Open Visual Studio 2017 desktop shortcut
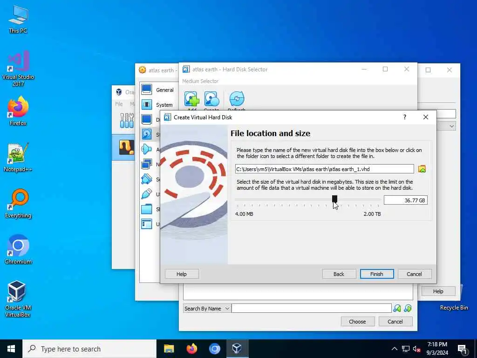 pos(18,69)
